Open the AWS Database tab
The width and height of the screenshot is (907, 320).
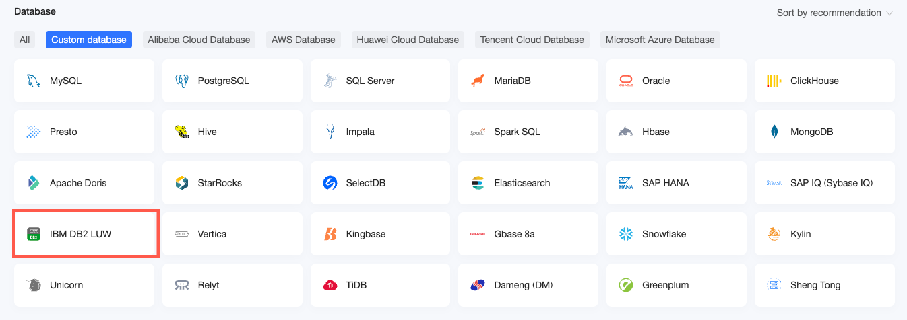pos(303,40)
